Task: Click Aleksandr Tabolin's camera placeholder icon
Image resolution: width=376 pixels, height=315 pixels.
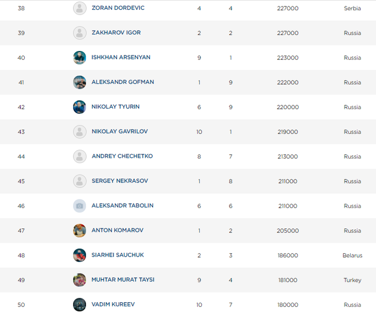Action: (x=79, y=206)
